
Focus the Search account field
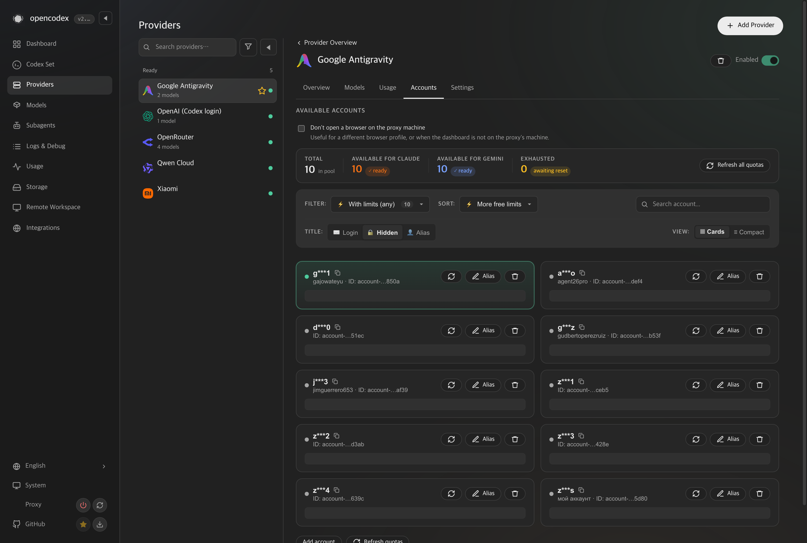703,204
